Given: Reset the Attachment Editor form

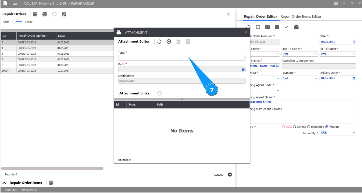Looking at the screenshot, I should [159, 41].
